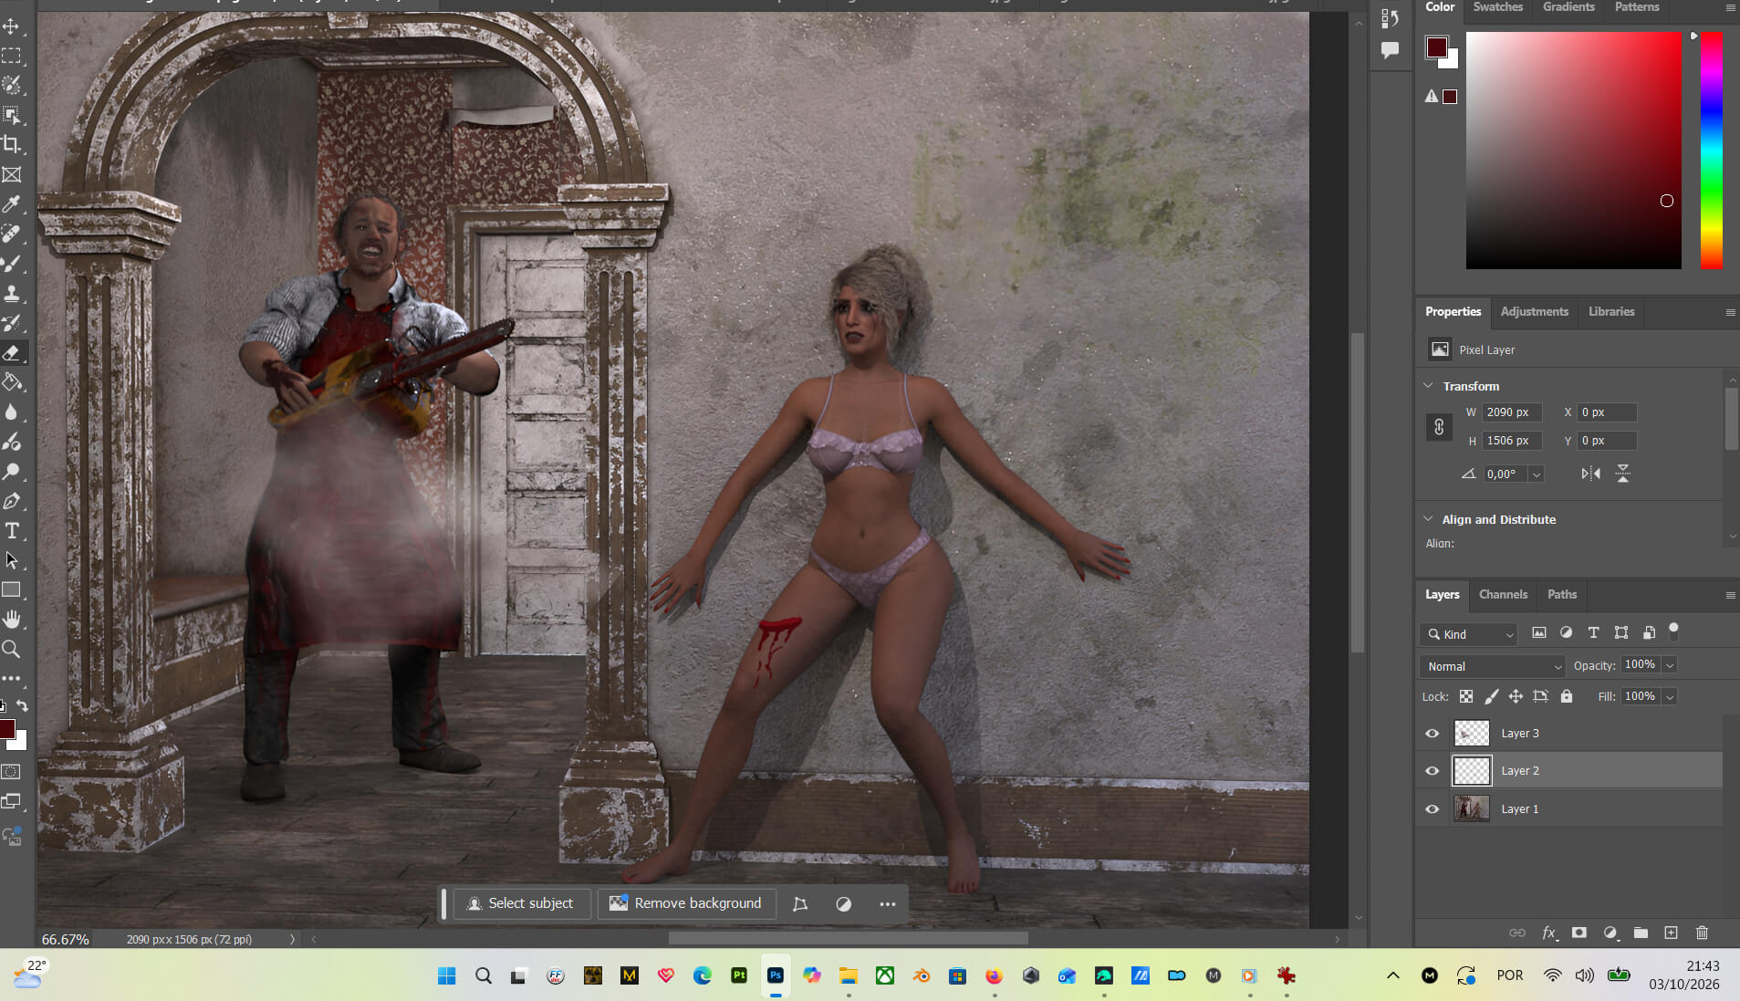The height and width of the screenshot is (1001, 1740).
Task: Open the Libraries tab
Action: pos(1611,311)
